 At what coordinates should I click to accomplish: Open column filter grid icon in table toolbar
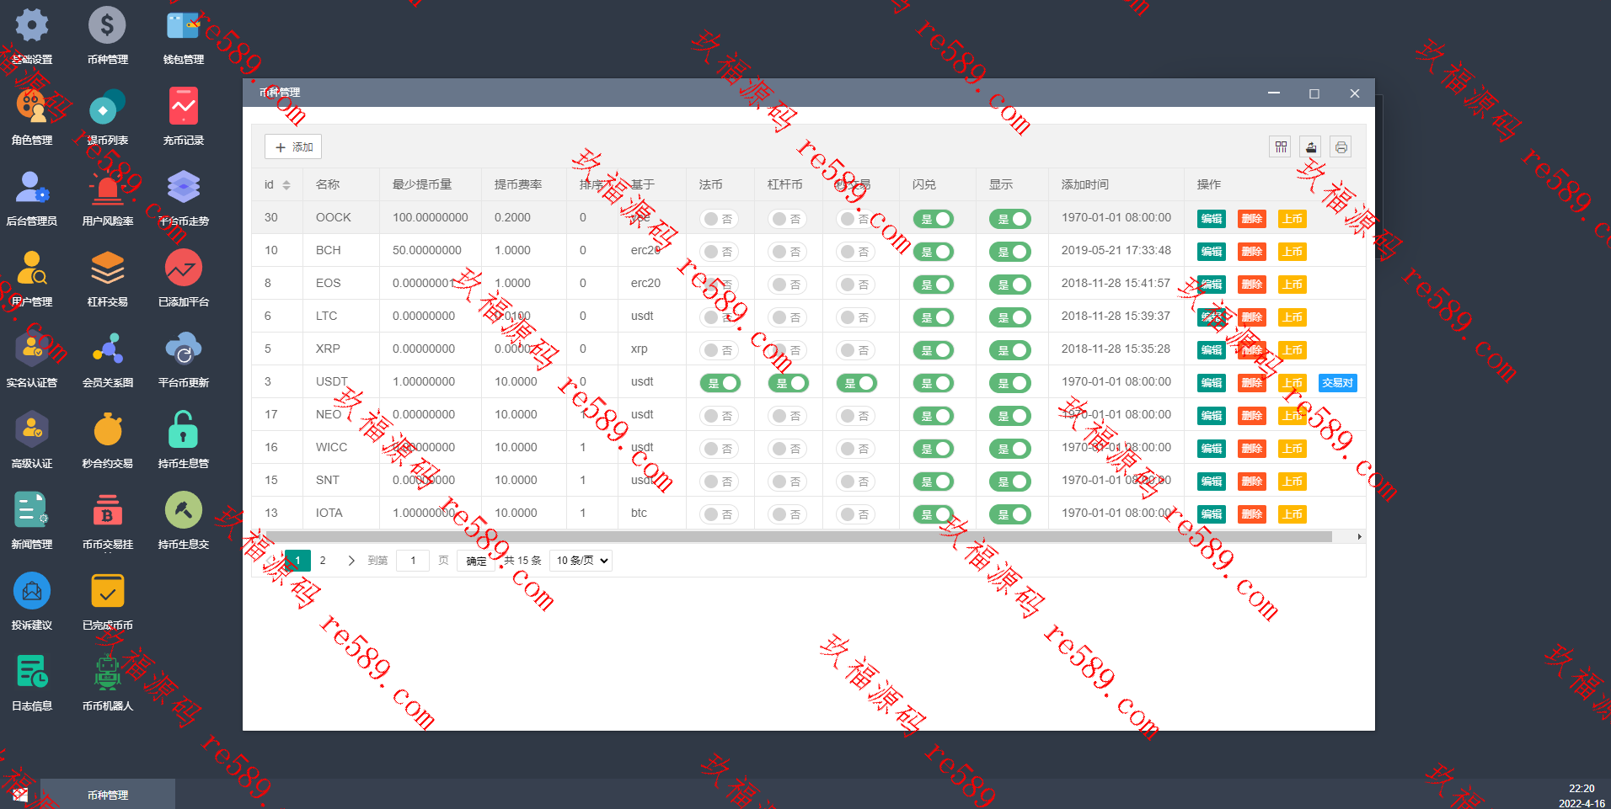click(x=1281, y=147)
